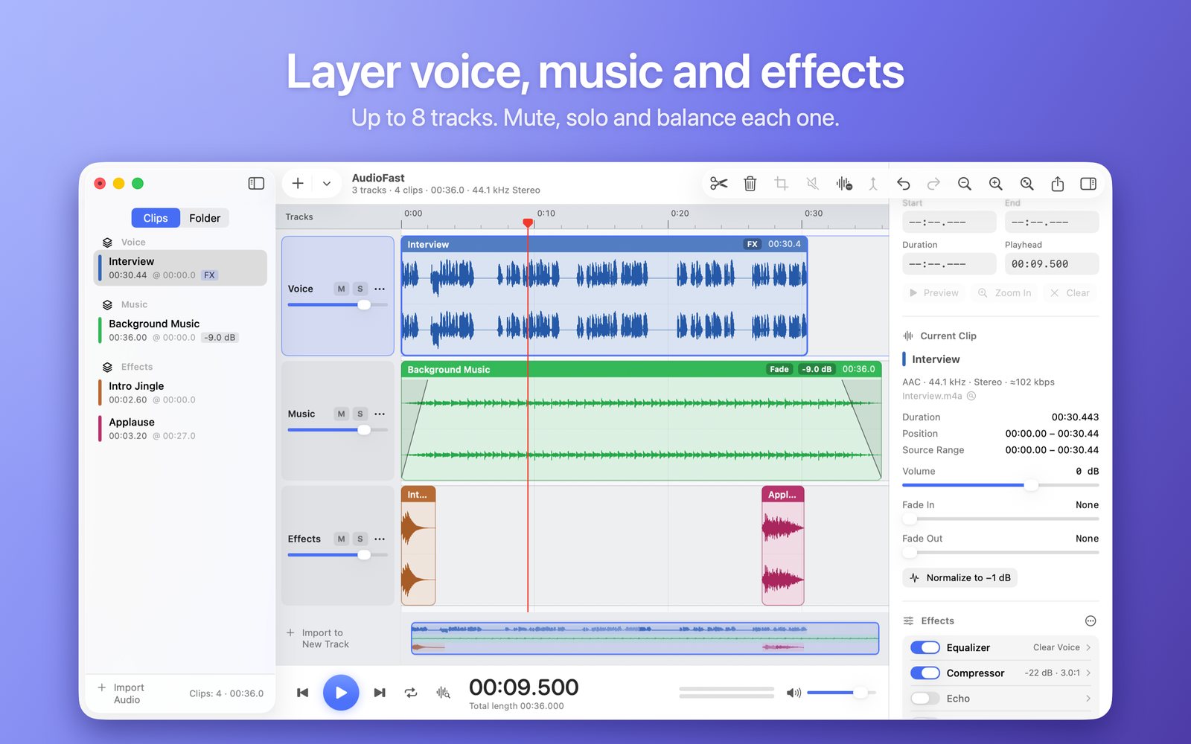Mute the Music track

coord(341,414)
